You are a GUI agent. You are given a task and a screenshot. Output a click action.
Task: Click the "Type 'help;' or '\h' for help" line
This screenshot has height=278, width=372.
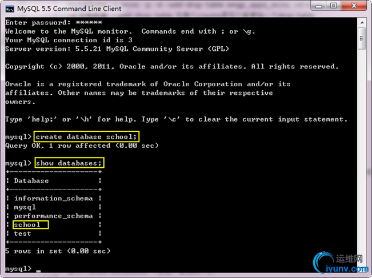(x=177, y=119)
